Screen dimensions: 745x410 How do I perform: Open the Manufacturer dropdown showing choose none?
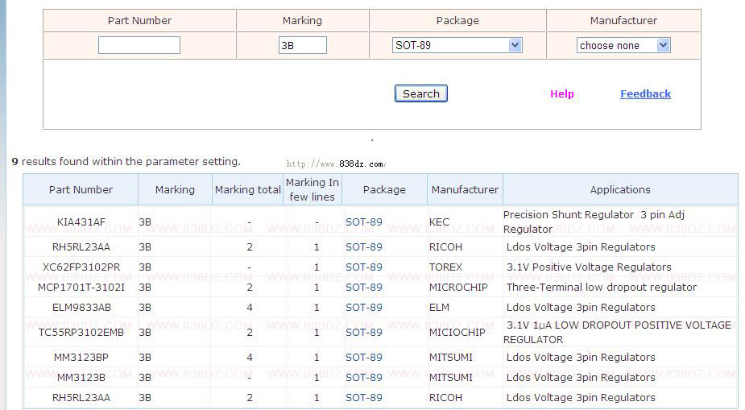(623, 45)
